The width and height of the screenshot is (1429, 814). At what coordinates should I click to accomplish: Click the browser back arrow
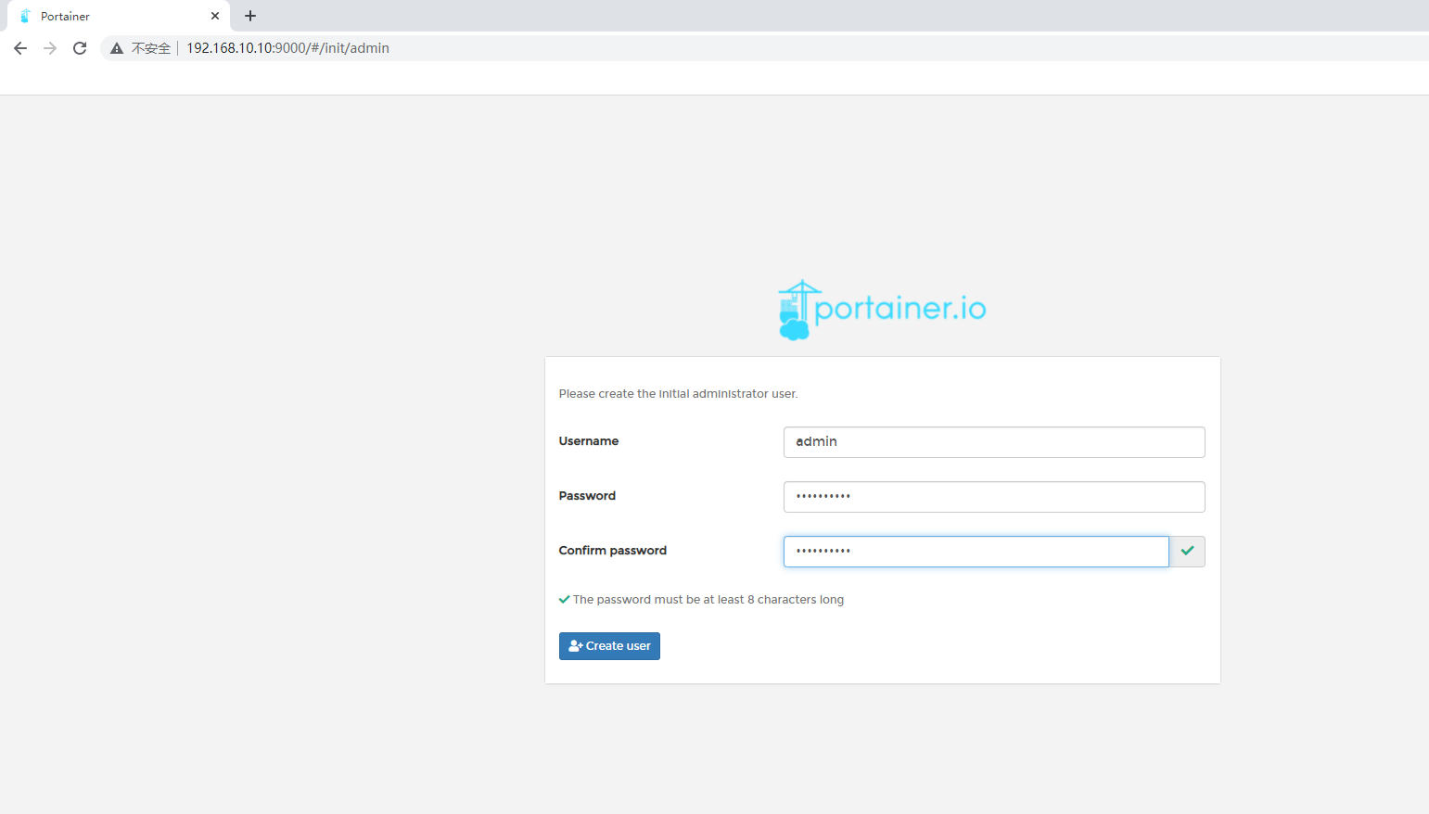click(20, 48)
